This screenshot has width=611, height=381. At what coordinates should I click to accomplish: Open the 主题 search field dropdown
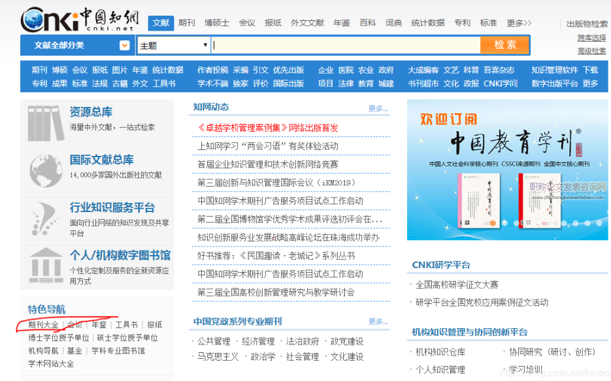[173, 46]
